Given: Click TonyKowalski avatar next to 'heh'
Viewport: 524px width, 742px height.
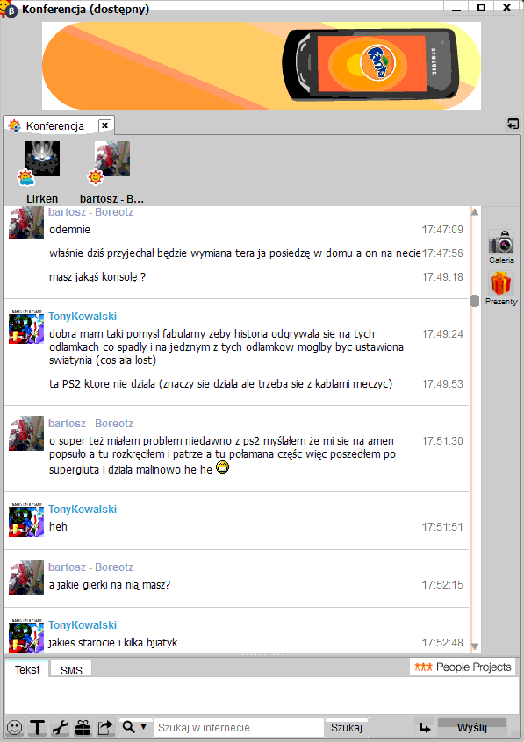Looking at the screenshot, I should point(26,519).
